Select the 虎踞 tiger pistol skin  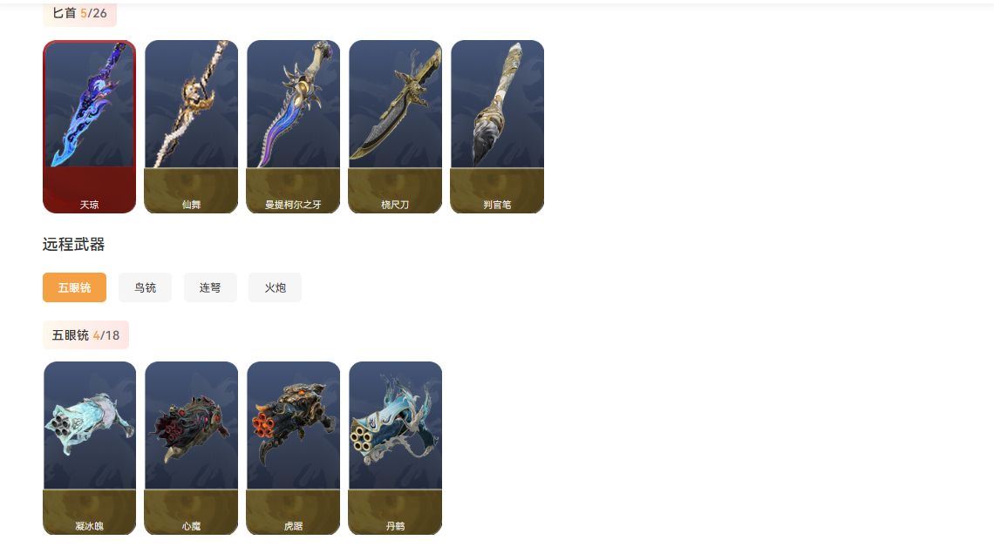pyautogui.click(x=294, y=449)
